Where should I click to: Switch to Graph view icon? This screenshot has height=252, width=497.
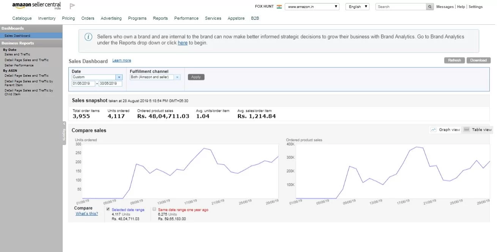pos(434,130)
